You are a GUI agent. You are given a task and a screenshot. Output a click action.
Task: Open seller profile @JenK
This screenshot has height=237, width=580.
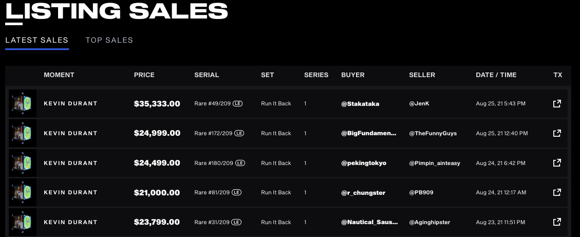pyautogui.click(x=419, y=104)
